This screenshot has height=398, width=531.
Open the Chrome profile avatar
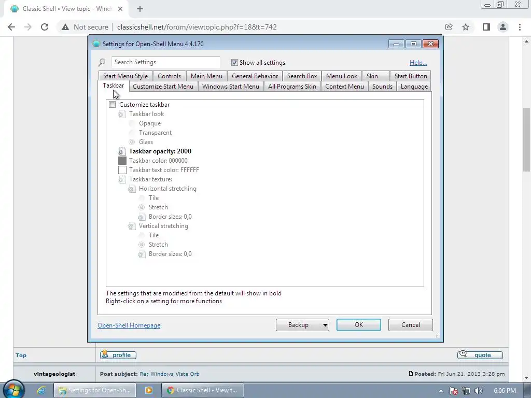pyautogui.click(x=503, y=27)
